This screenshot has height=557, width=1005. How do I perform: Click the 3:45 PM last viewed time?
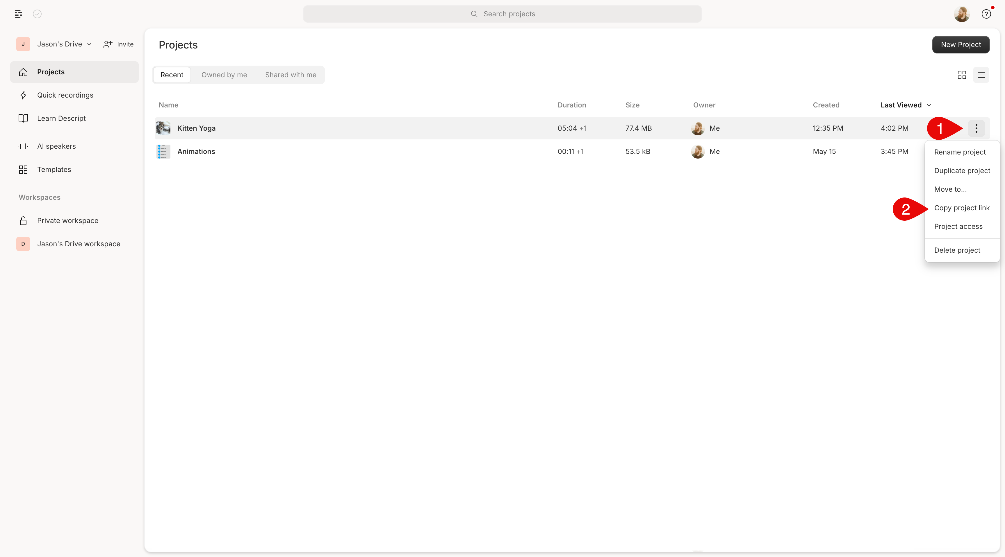tap(894, 152)
